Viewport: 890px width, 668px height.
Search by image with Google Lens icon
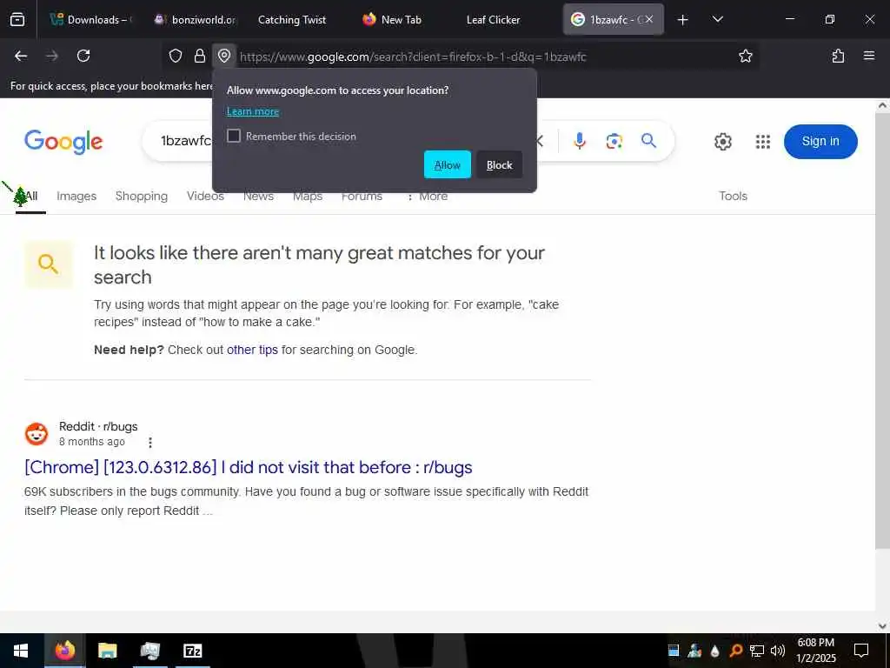[x=614, y=141]
